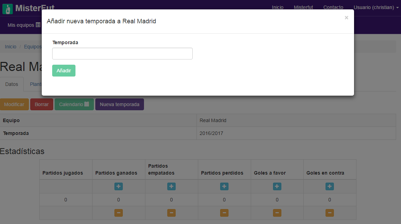Viewport: 401px width, 224px height.
Task: Click the Temporada input field
Action: click(122, 54)
